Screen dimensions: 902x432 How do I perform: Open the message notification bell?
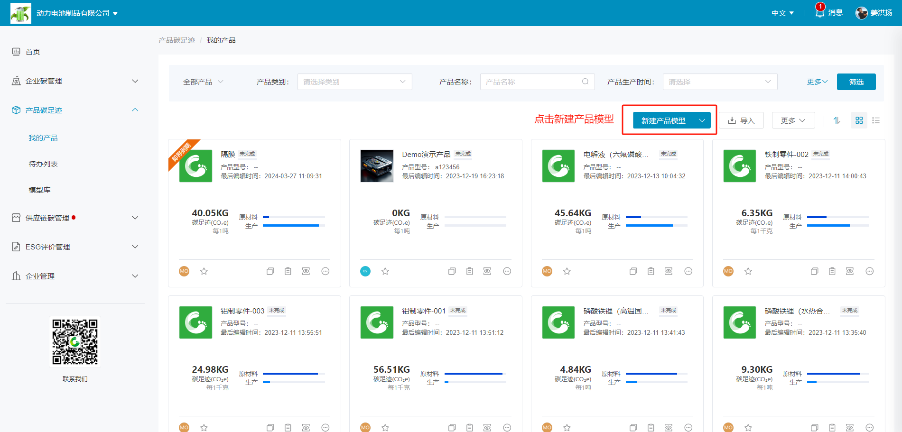pos(820,13)
